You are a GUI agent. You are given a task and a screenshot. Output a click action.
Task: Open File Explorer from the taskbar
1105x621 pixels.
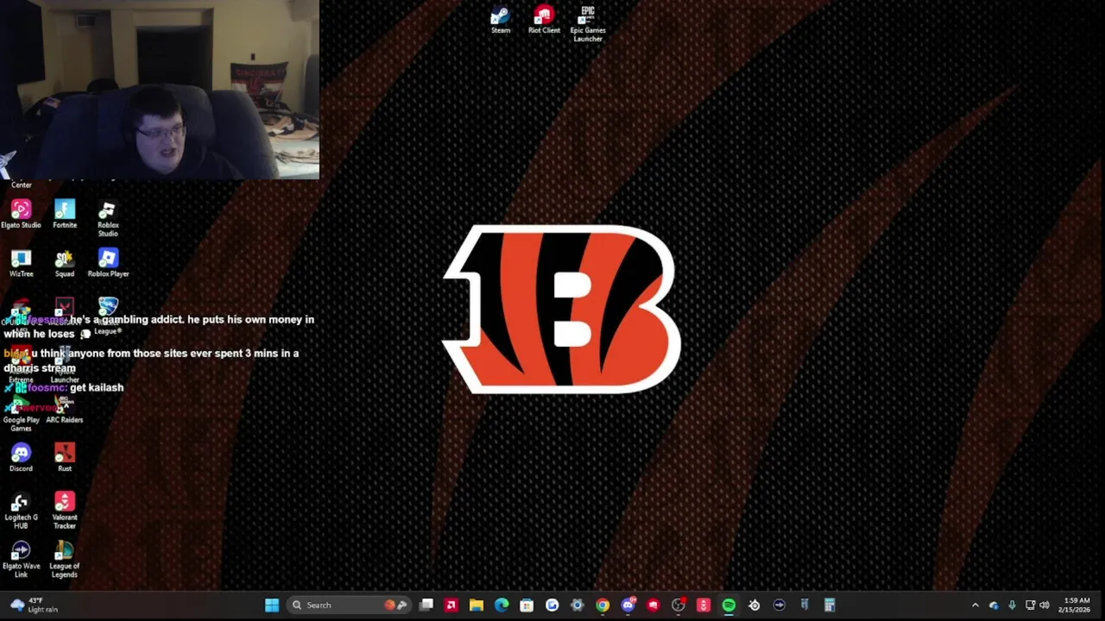(476, 605)
